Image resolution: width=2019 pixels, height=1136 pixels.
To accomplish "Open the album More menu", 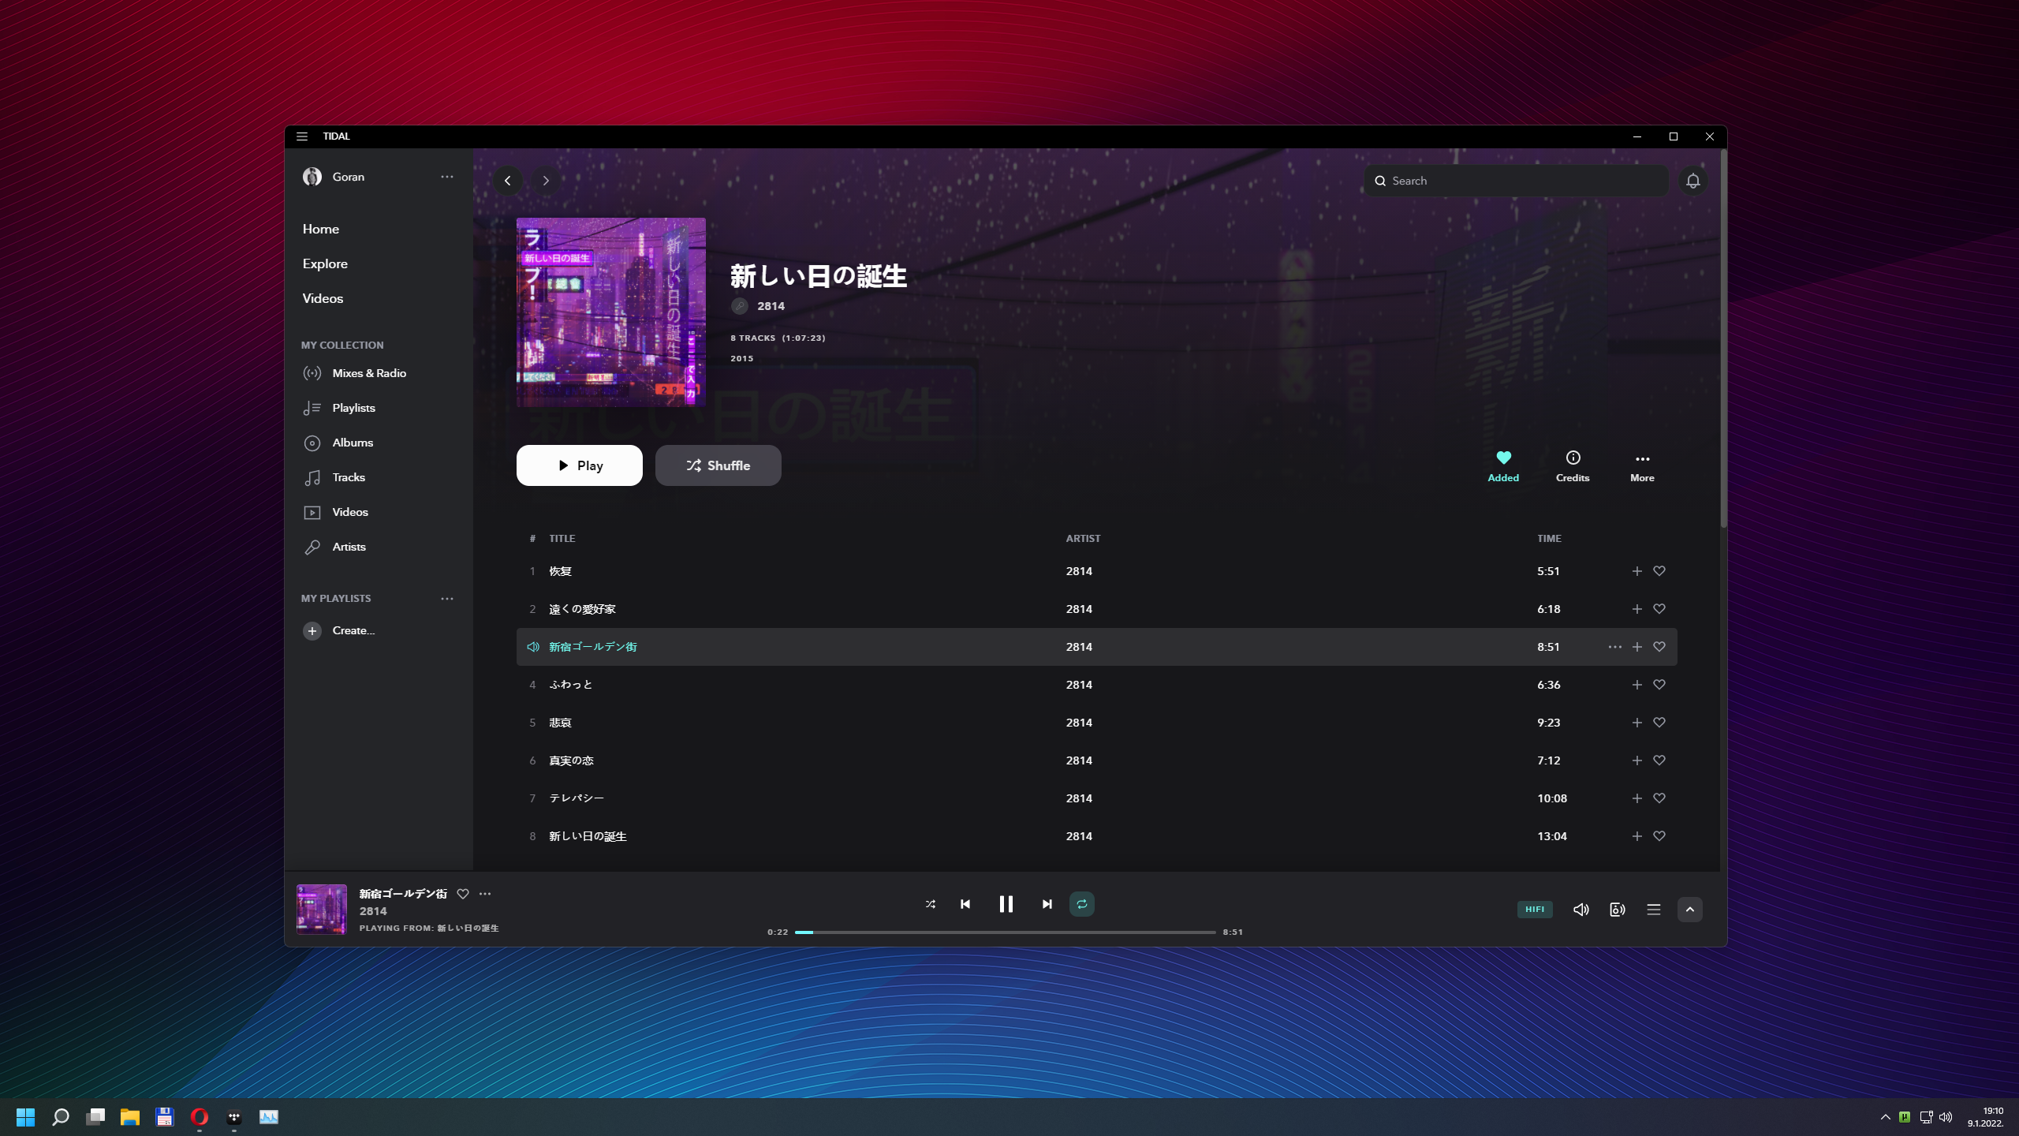I will click(x=1643, y=466).
